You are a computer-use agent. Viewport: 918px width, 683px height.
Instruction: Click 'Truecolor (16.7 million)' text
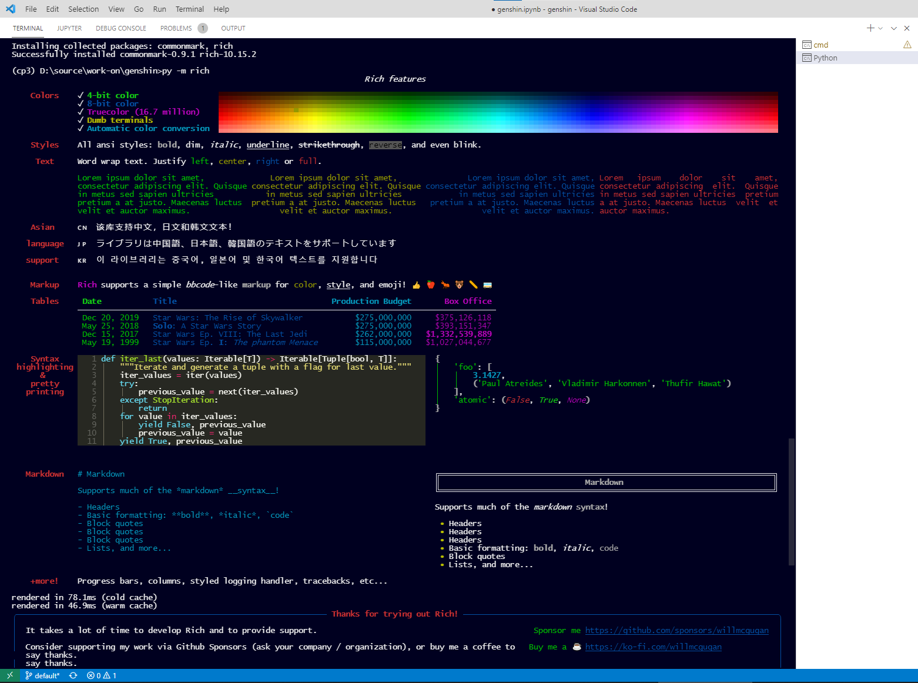143,112
